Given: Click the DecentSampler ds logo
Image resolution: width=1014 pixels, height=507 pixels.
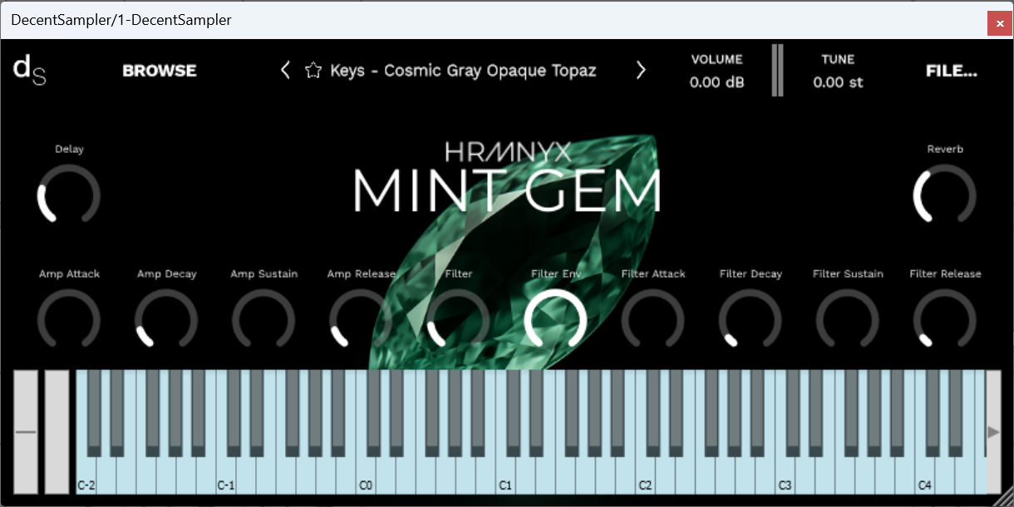Looking at the screenshot, I should click(30, 71).
